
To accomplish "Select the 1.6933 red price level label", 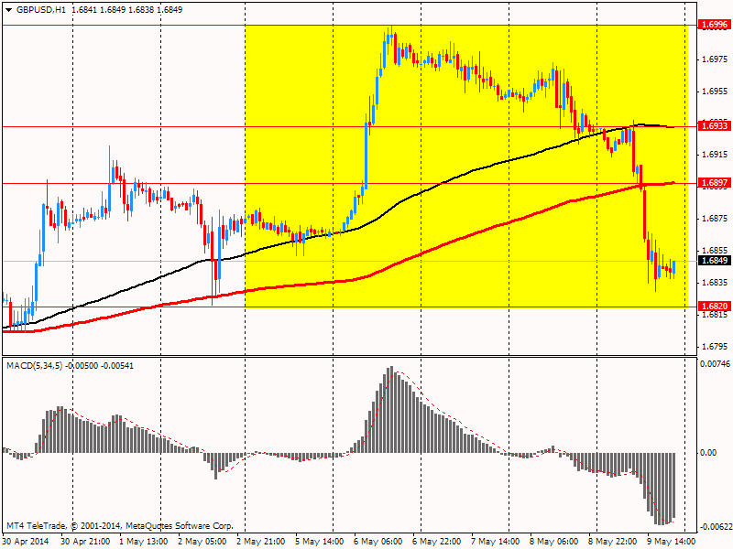I will 715,126.
